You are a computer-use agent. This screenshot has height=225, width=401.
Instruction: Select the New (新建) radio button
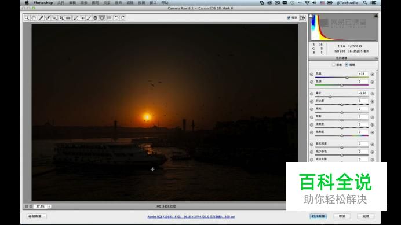click(333, 65)
